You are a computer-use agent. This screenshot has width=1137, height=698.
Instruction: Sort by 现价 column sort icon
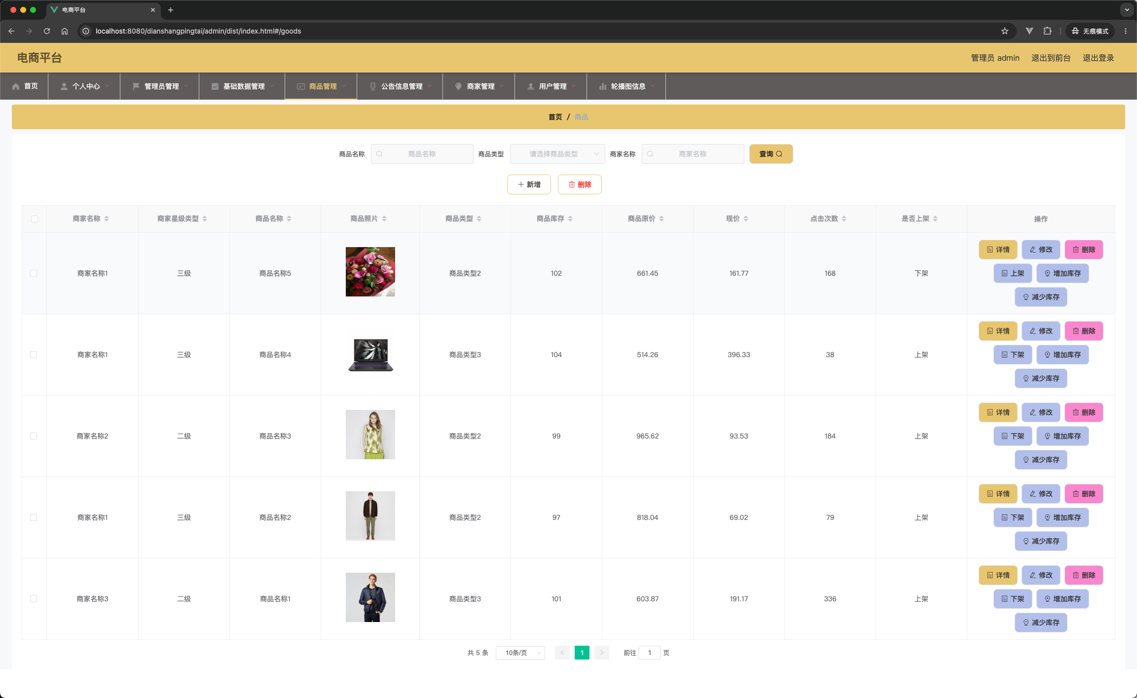pyautogui.click(x=746, y=219)
